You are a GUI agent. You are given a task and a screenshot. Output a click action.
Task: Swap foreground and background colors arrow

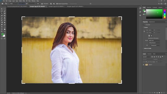5,34
